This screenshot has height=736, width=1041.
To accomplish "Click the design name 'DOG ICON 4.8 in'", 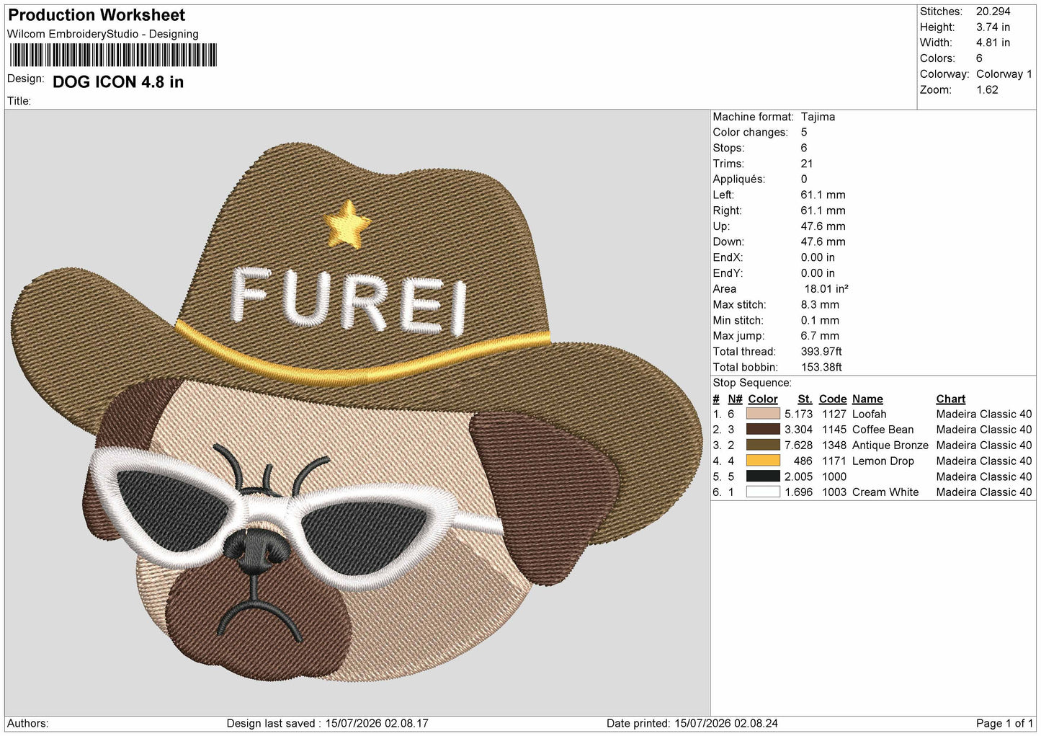I will pyautogui.click(x=118, y=82).
